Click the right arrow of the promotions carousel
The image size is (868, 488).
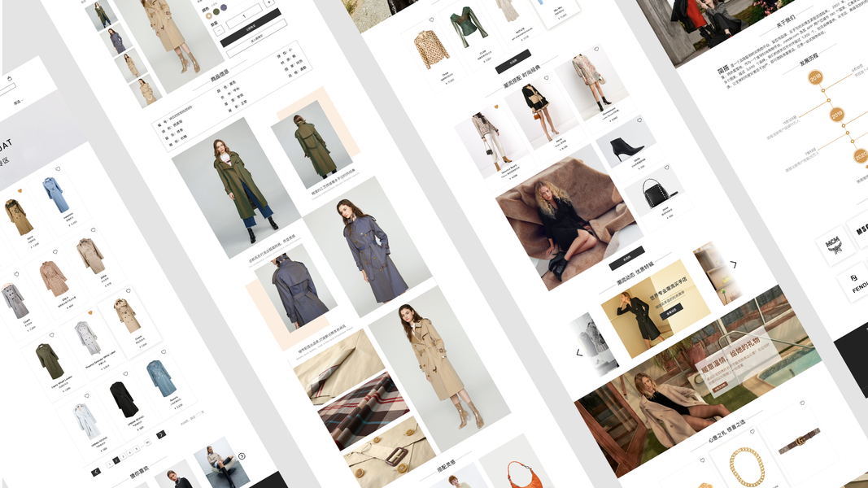(x=734, y=264)
